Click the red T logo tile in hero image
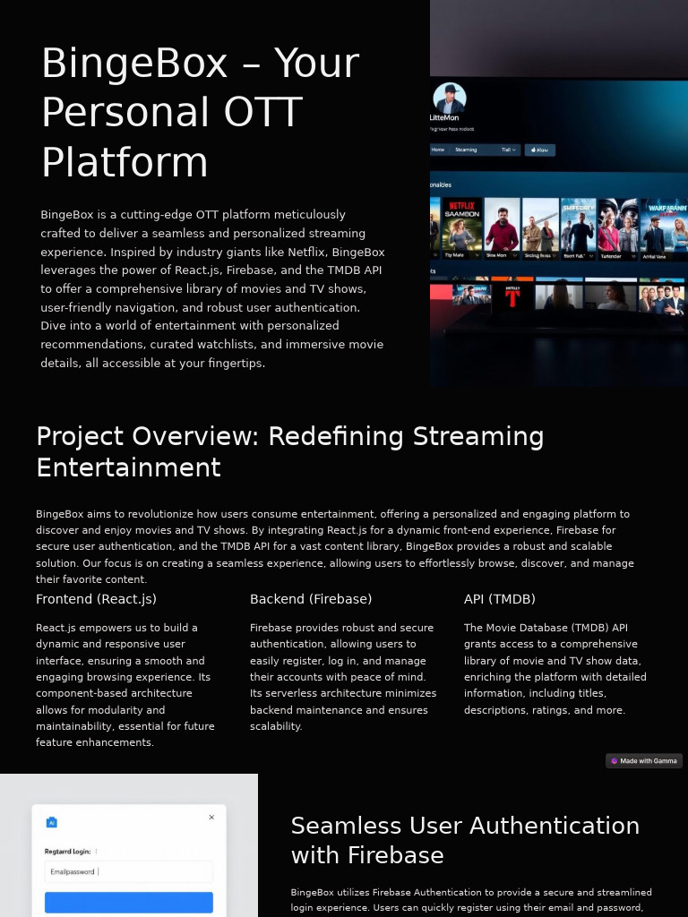Screen dimensions: 688x917 (x=512, y=296)
